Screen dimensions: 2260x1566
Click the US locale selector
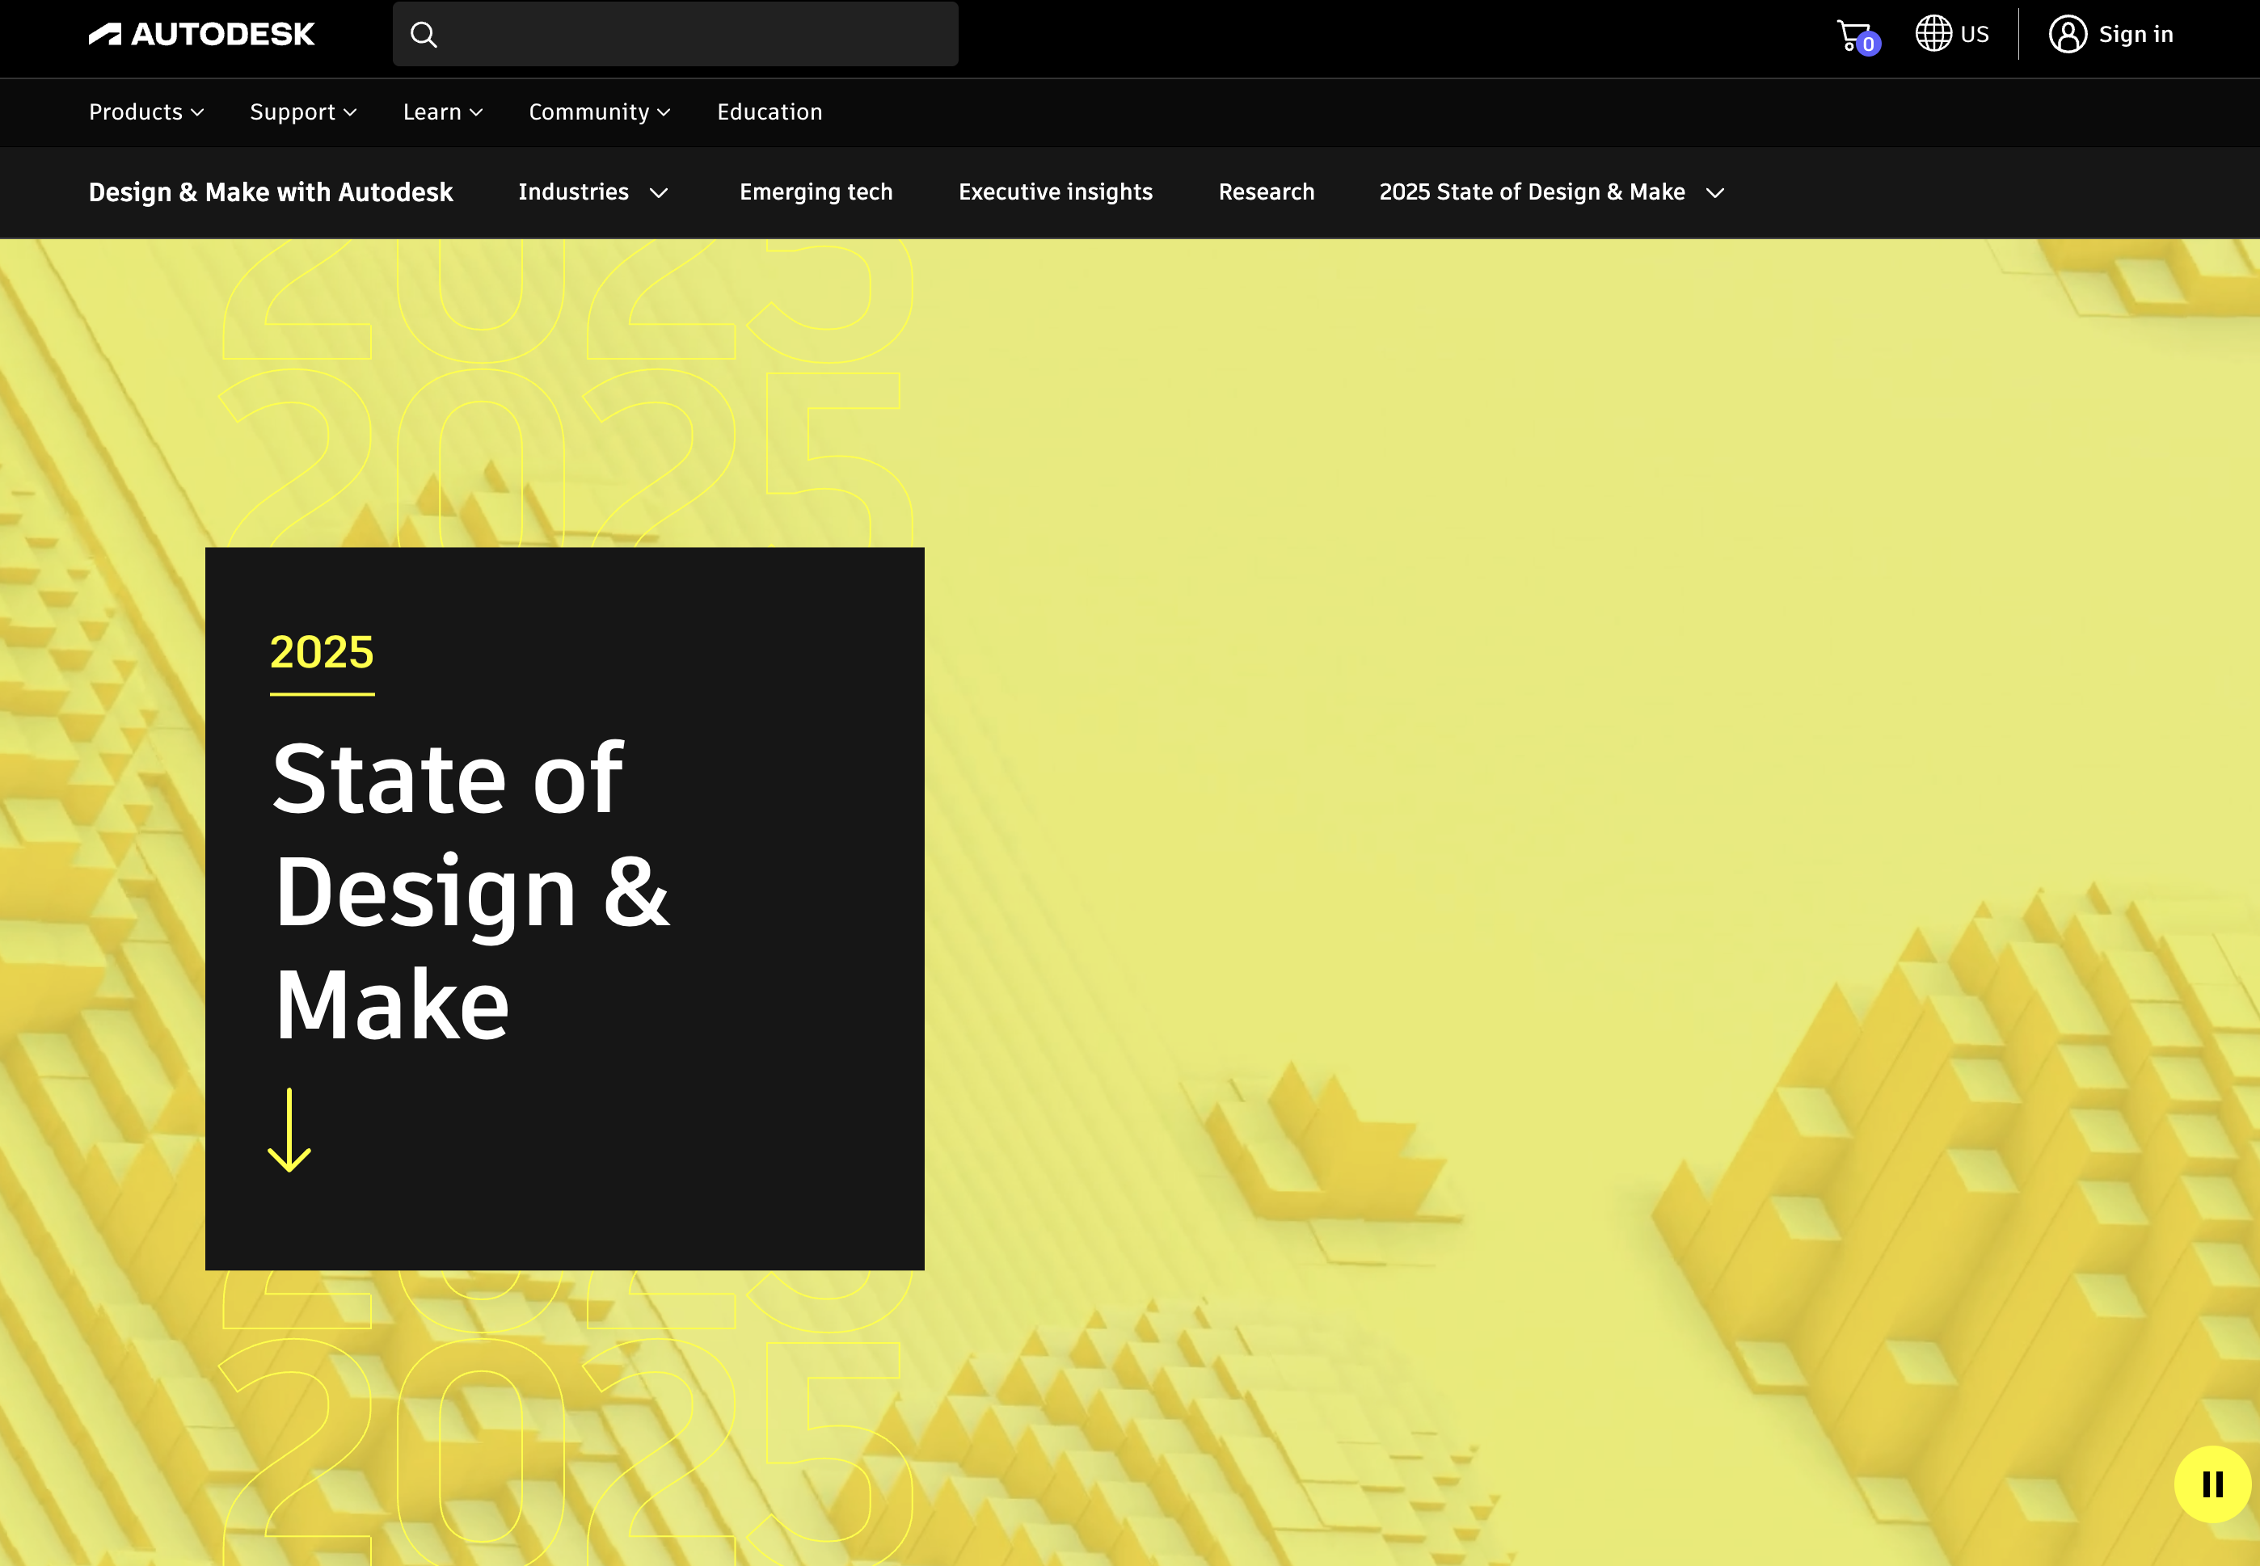1975,32
